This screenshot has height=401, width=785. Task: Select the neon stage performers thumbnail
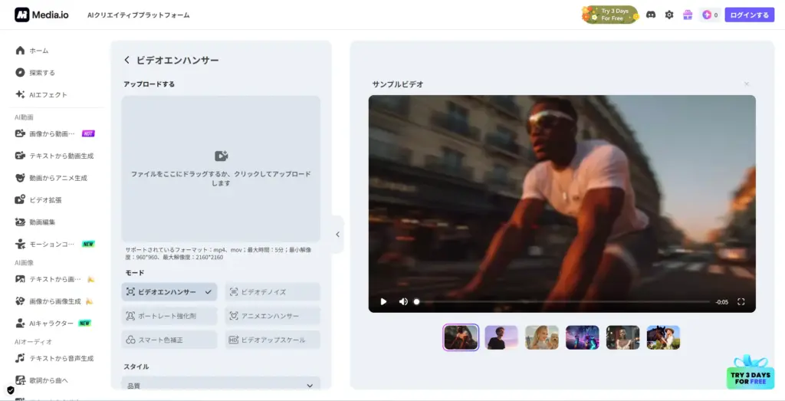tap(583, 337)
